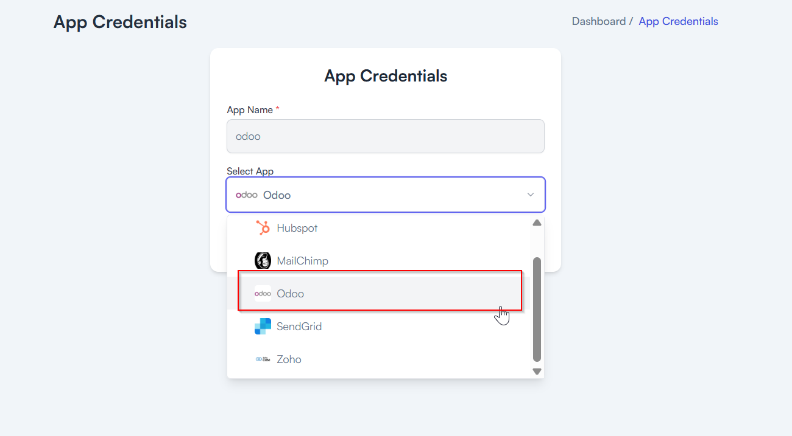Open the Select App combo box showing Odoo
This screenshot has height=436, width=792.
tap(386, 195)
